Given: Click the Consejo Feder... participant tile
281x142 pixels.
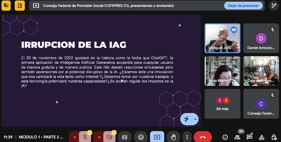Looking at the screenshot, I should coord(261,104).
